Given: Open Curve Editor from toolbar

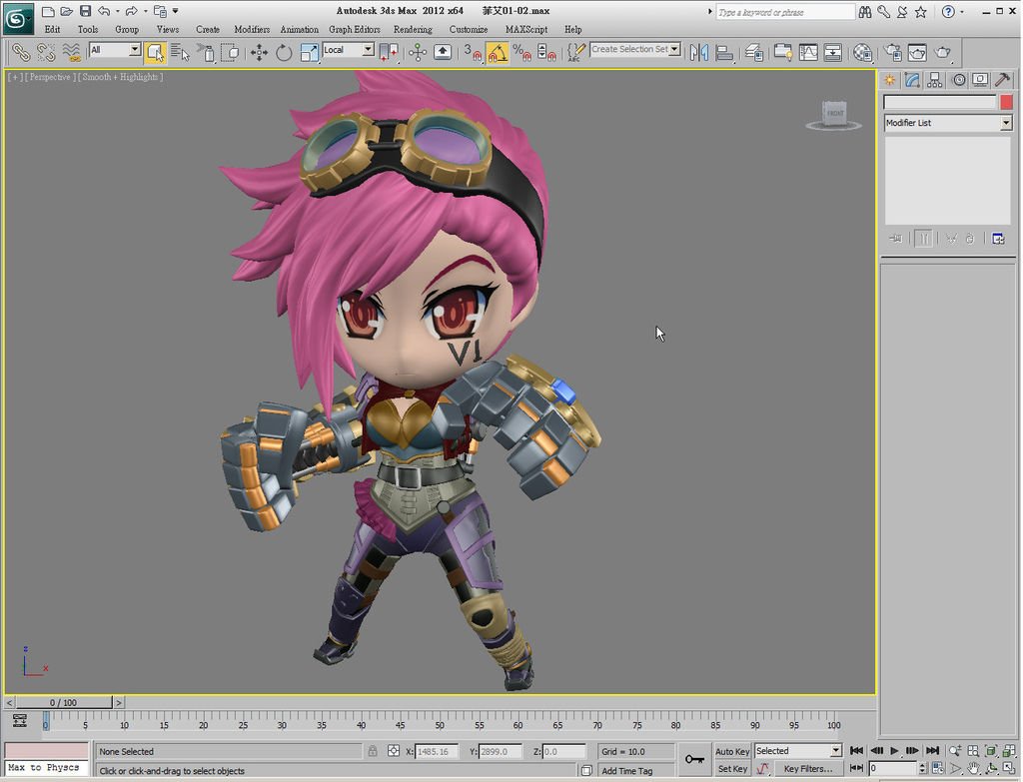Looking at the screenshot, I should 807,52.
